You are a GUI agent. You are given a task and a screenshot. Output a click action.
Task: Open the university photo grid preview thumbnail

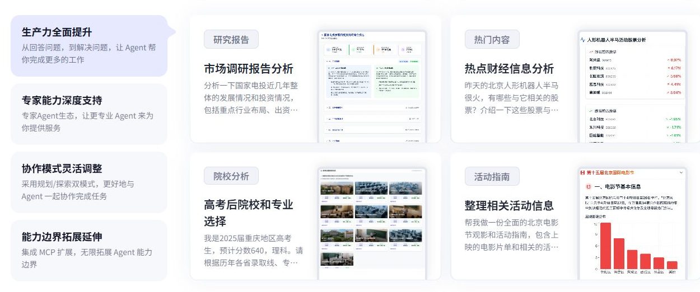(x=372, y=223)
